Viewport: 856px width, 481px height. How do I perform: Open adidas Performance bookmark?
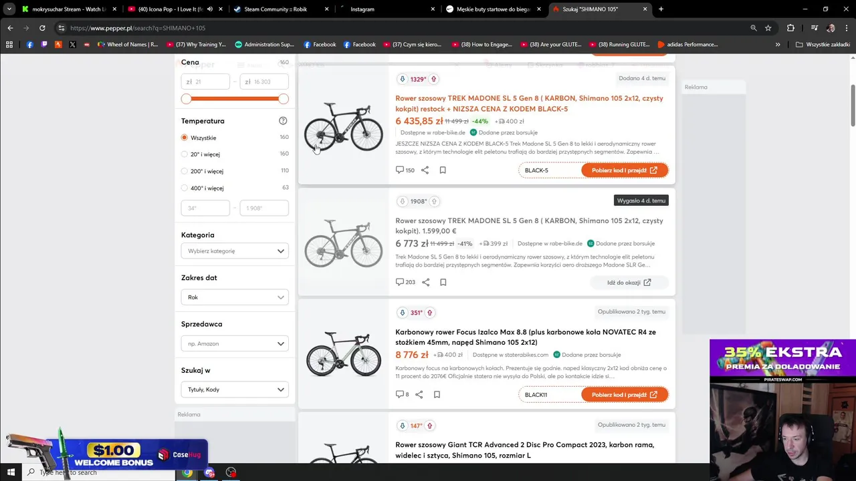click(687, 45)
